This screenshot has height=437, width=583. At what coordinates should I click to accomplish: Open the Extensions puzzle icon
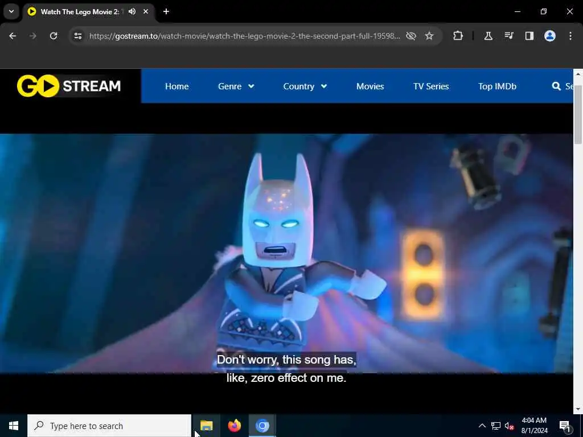click(x=458, y=36)
